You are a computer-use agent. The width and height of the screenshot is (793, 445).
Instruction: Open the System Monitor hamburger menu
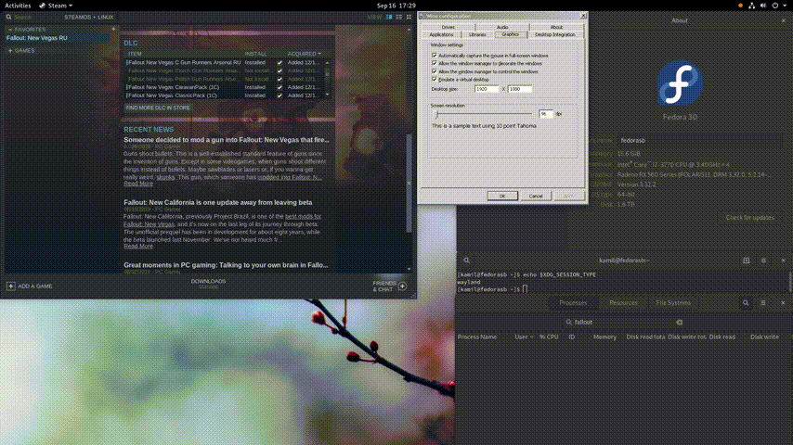coord(763,303)
